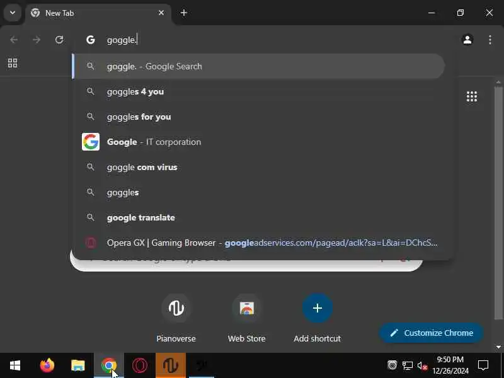Open the Google apps grid icon

coord(471,96)
